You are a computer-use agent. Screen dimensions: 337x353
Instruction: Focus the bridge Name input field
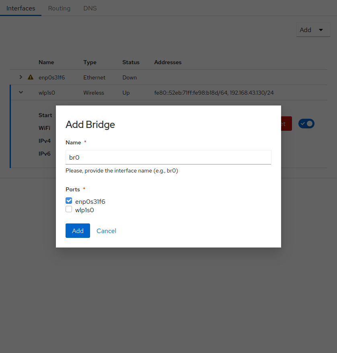tap(168, 157)
